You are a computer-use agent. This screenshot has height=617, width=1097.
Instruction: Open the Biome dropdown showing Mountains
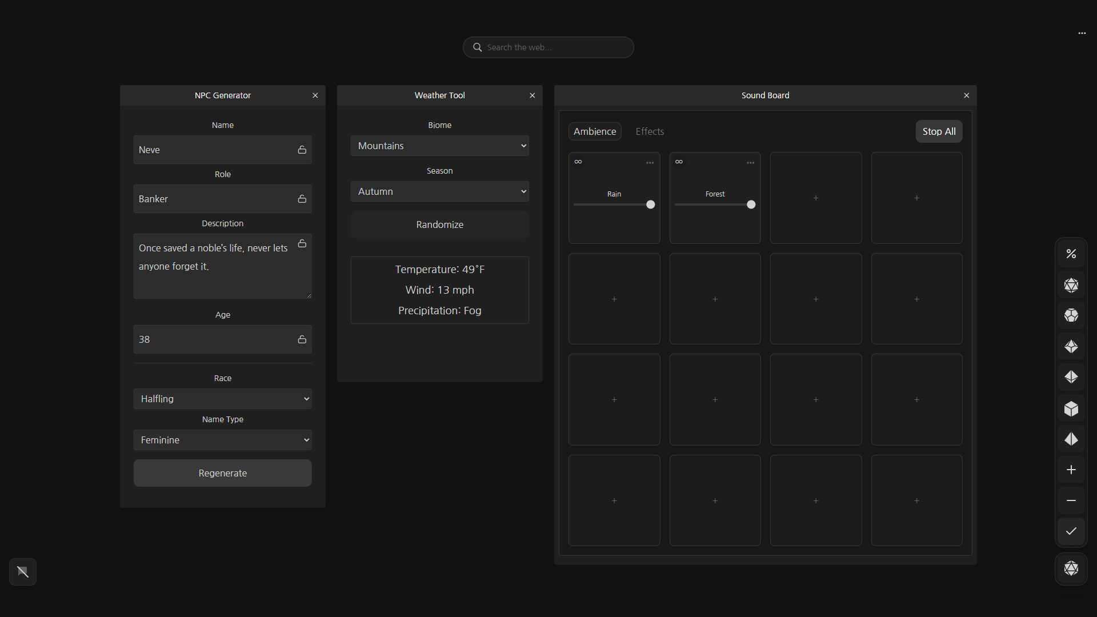click(439, 146)
